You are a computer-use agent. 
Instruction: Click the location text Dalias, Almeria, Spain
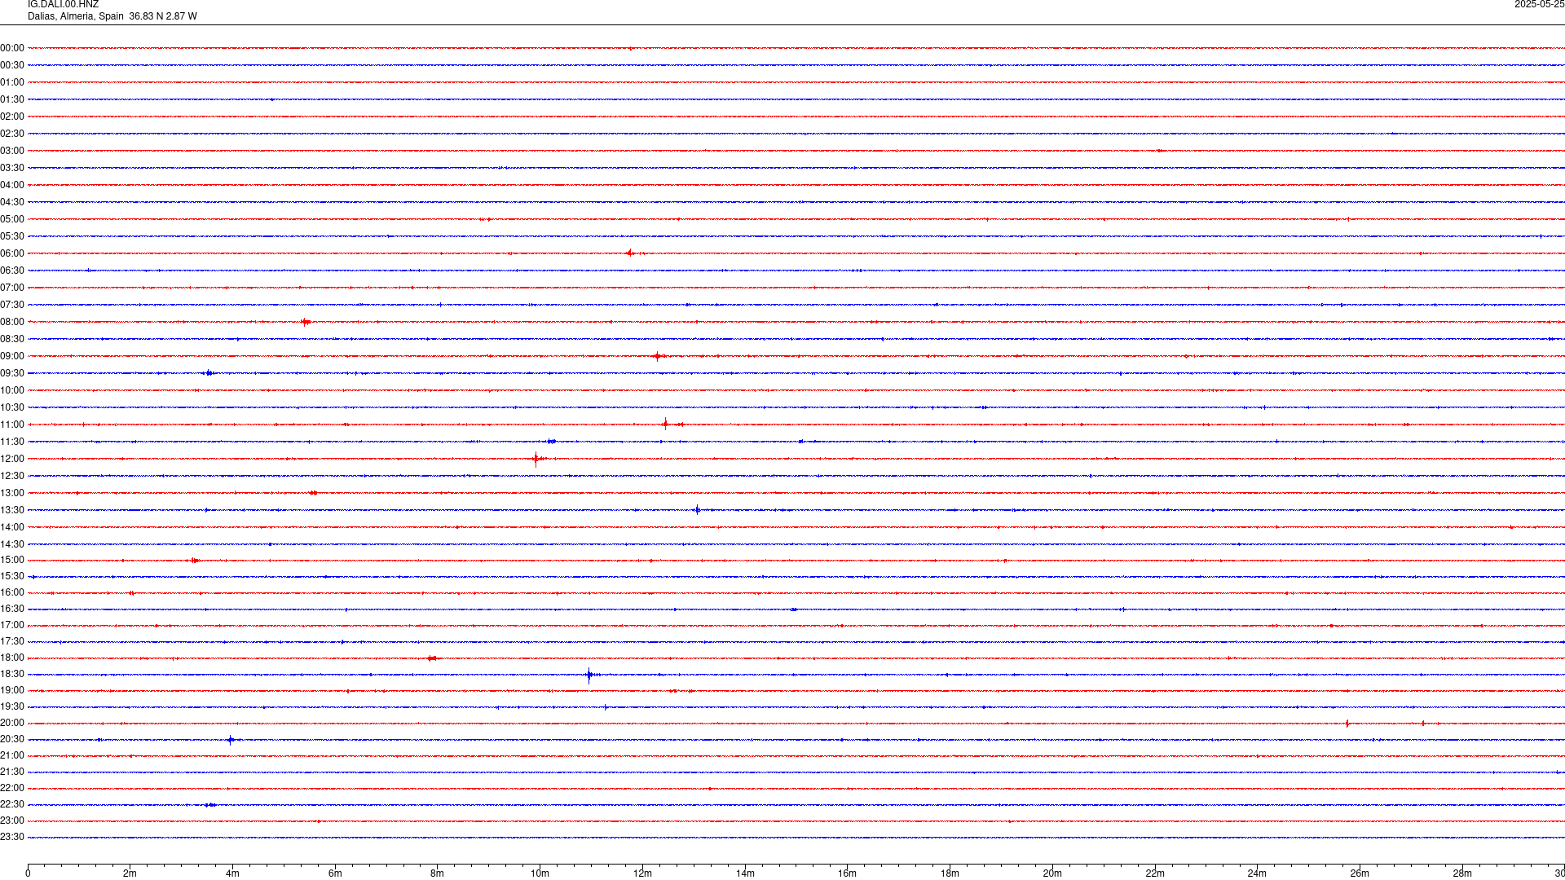coord(76,16)
